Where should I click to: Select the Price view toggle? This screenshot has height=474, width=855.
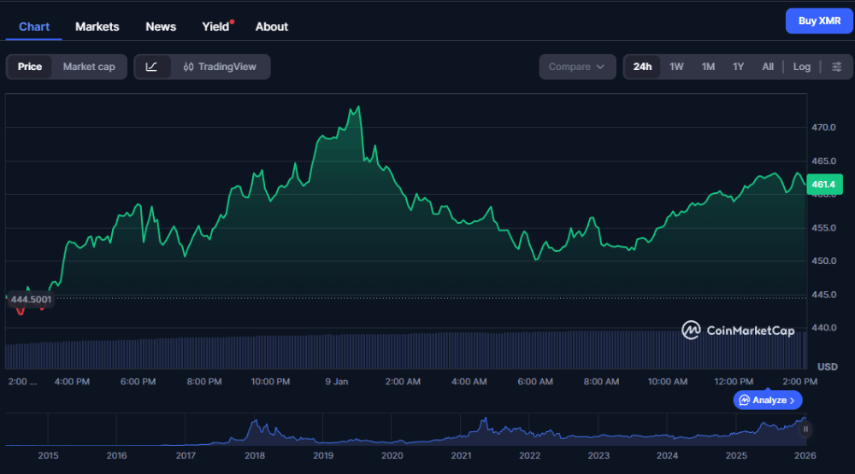(30, 67)
